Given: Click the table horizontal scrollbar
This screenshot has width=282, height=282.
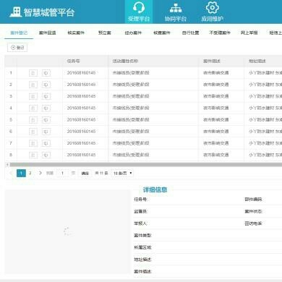Looking at the screenshot, I should 146,165.
